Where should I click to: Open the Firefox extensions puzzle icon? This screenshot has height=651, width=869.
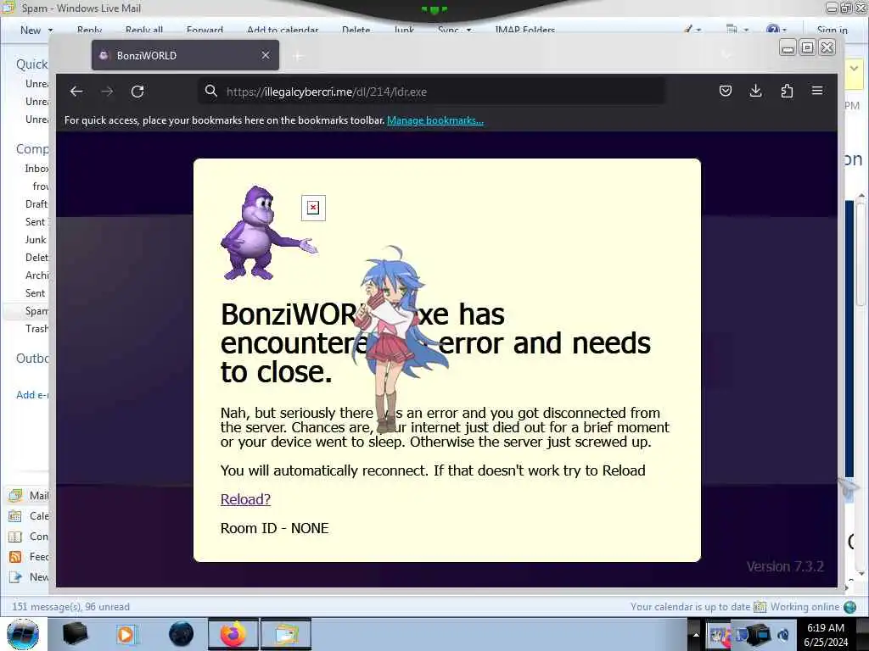(787, 91)
